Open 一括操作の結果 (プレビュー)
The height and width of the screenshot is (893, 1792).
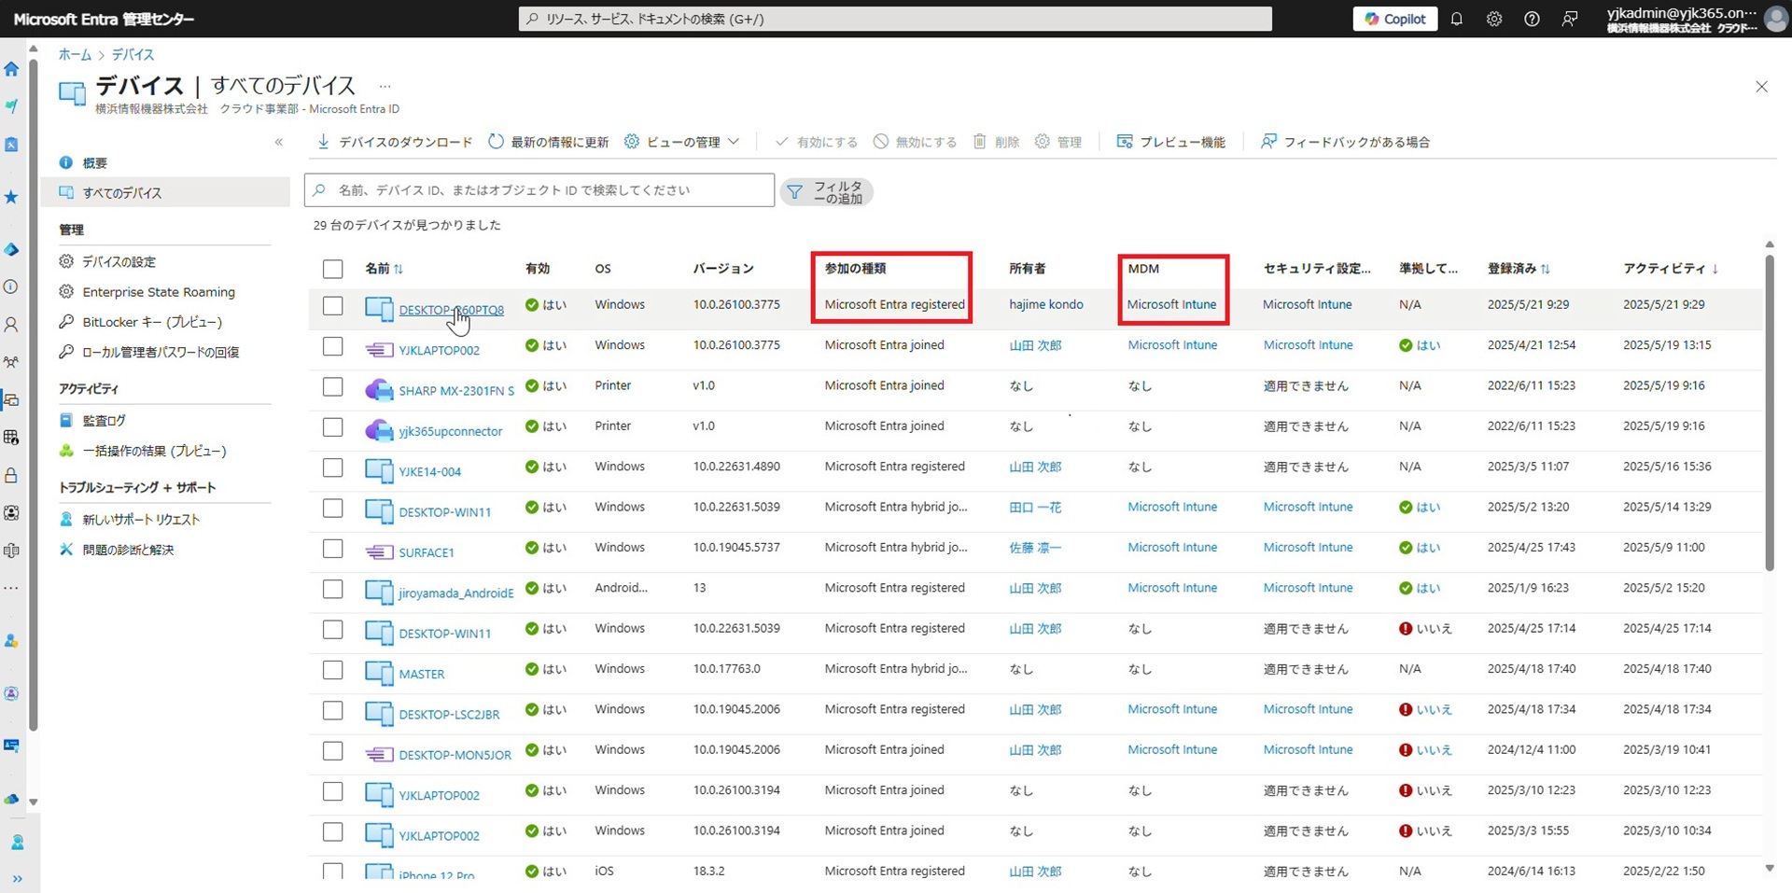pos(154,451)
